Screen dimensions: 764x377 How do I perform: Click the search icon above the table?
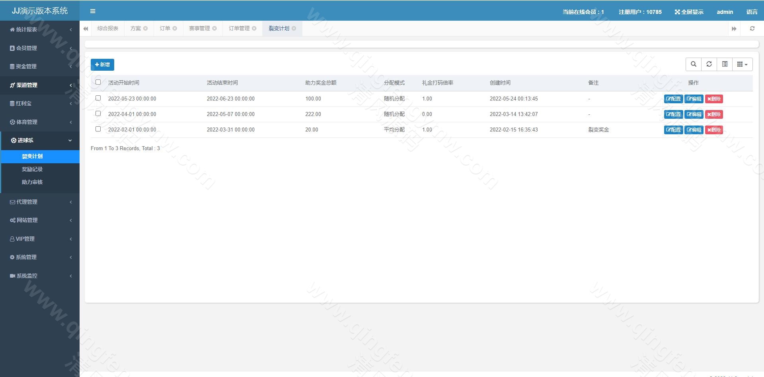694,64
